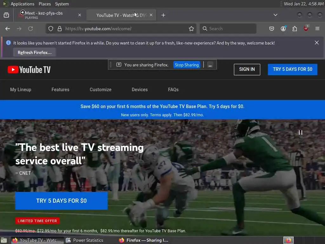Dismiss the Firefox refresh notification bar
This screenshot has height=244, width=325.
coord(317,43)
